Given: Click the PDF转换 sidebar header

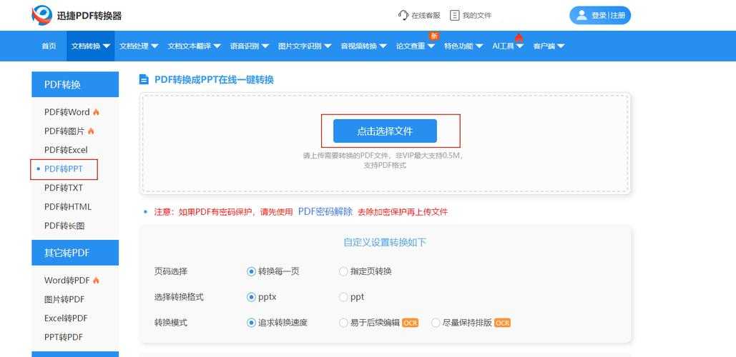Looking at the screenshot, I should [x=75, y=84].
